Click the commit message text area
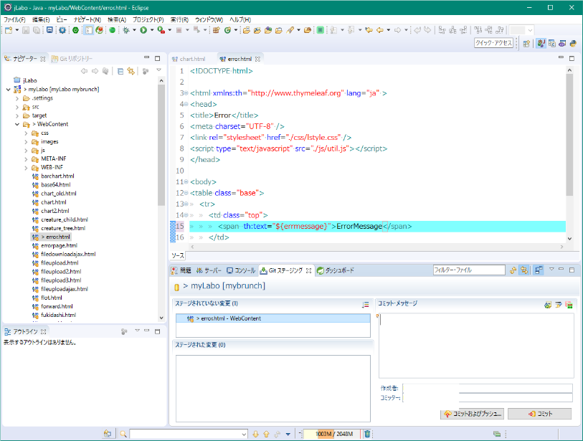This screenshot has width=583, height=441. coord(476,346)
